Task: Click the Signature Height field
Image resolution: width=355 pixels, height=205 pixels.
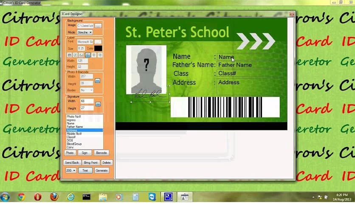Action: [87, 108]
